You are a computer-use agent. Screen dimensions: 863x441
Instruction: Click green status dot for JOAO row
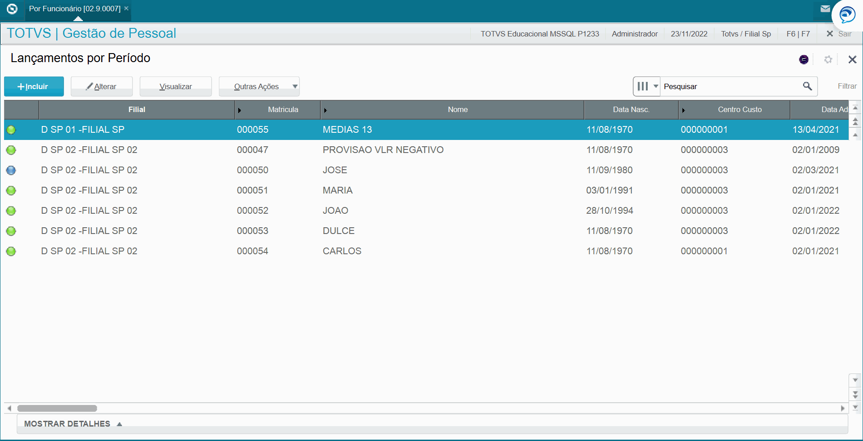(x=11, y=211)
